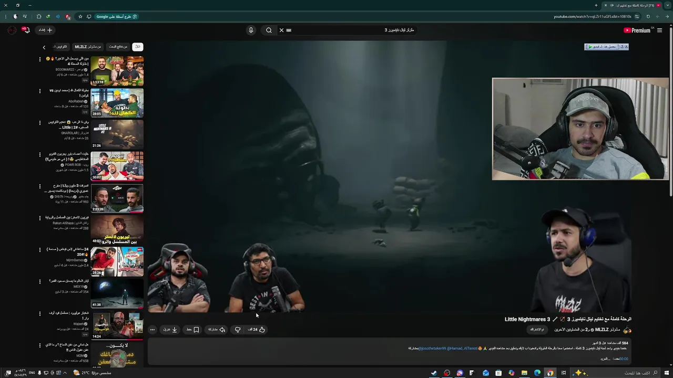Open the Create video button with plus
673x378 pixels.
click(46, 30)
